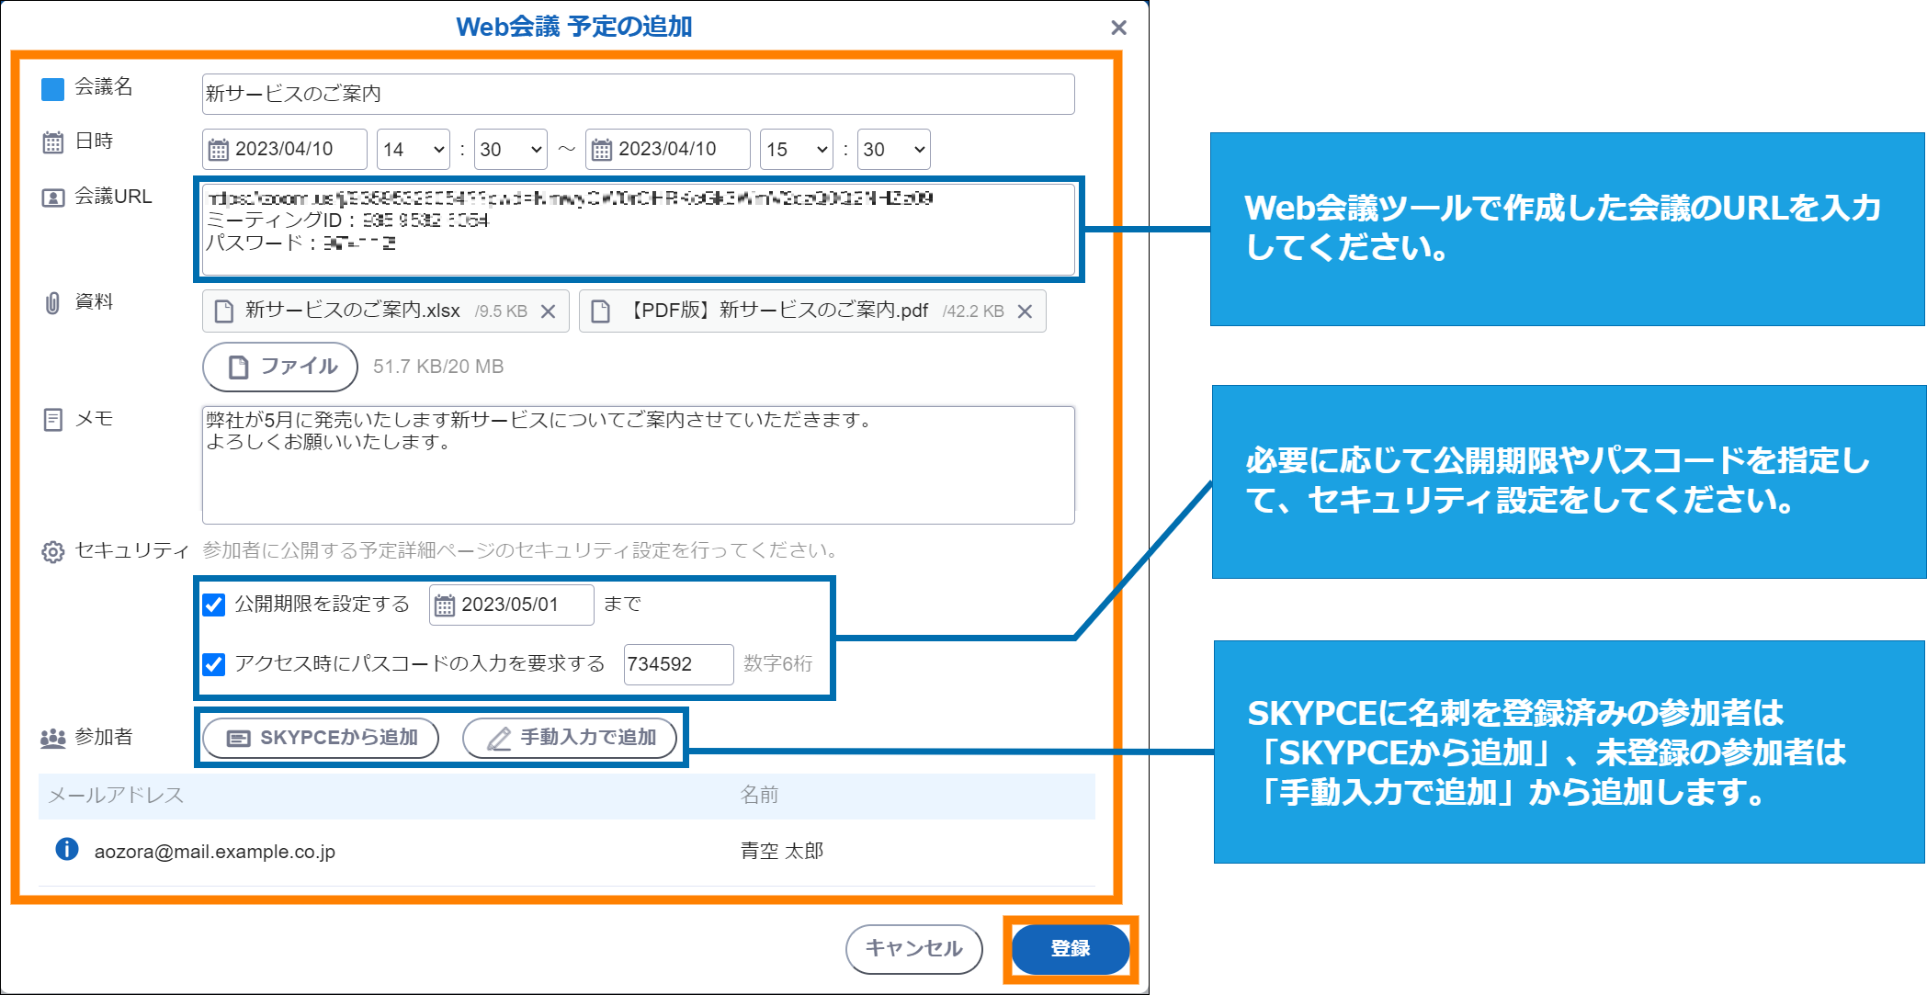Image resolution: width=1927 pixels, height=995 pixels.
Task: Click the ファイル upload button
Action: point(280,367)
